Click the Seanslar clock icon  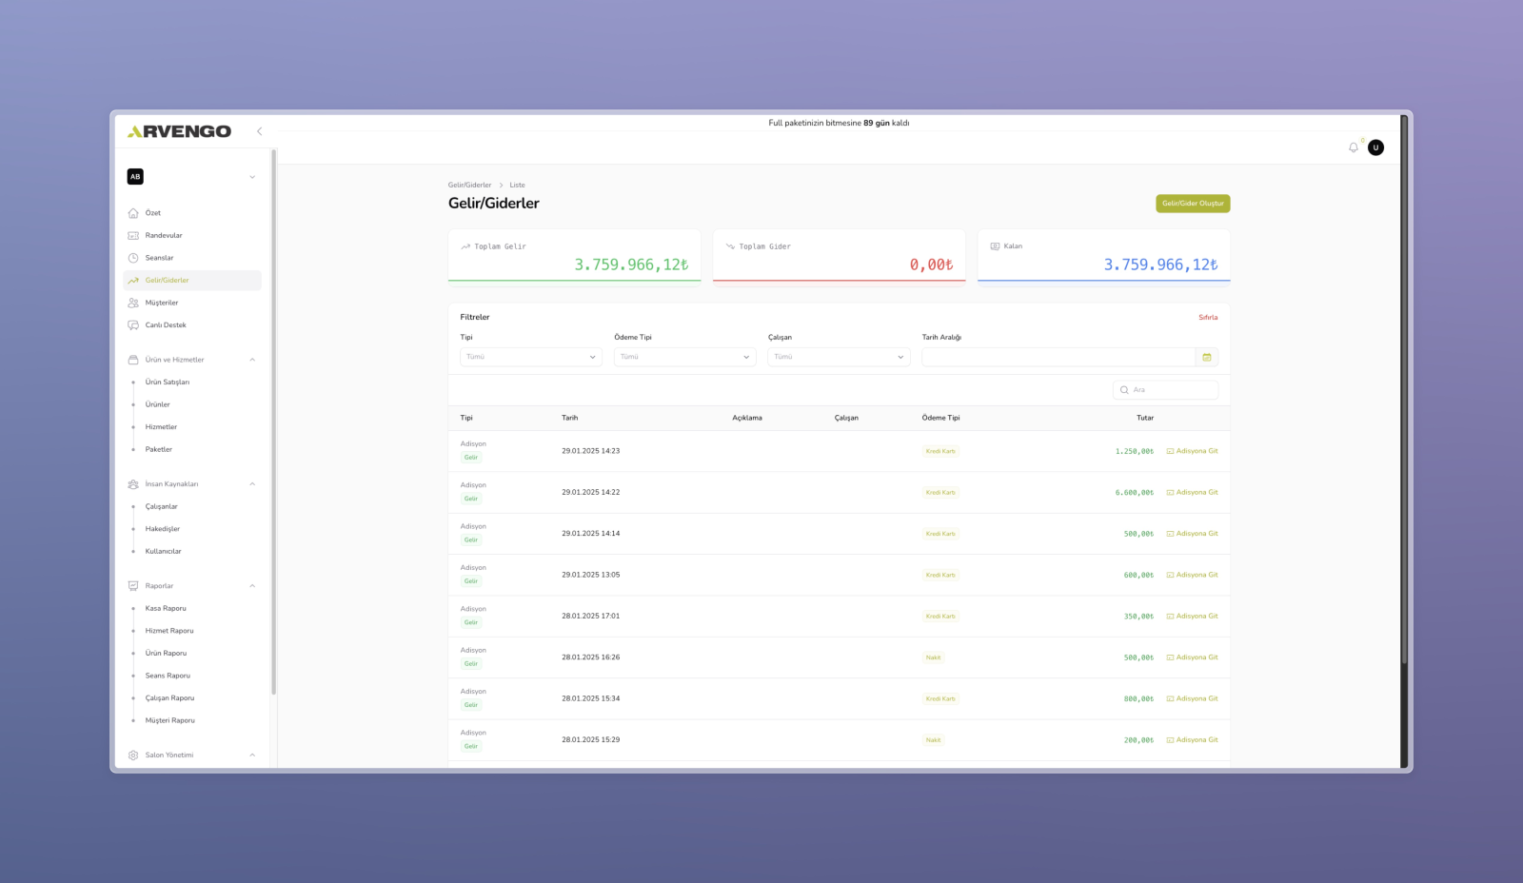pos(133,258)
